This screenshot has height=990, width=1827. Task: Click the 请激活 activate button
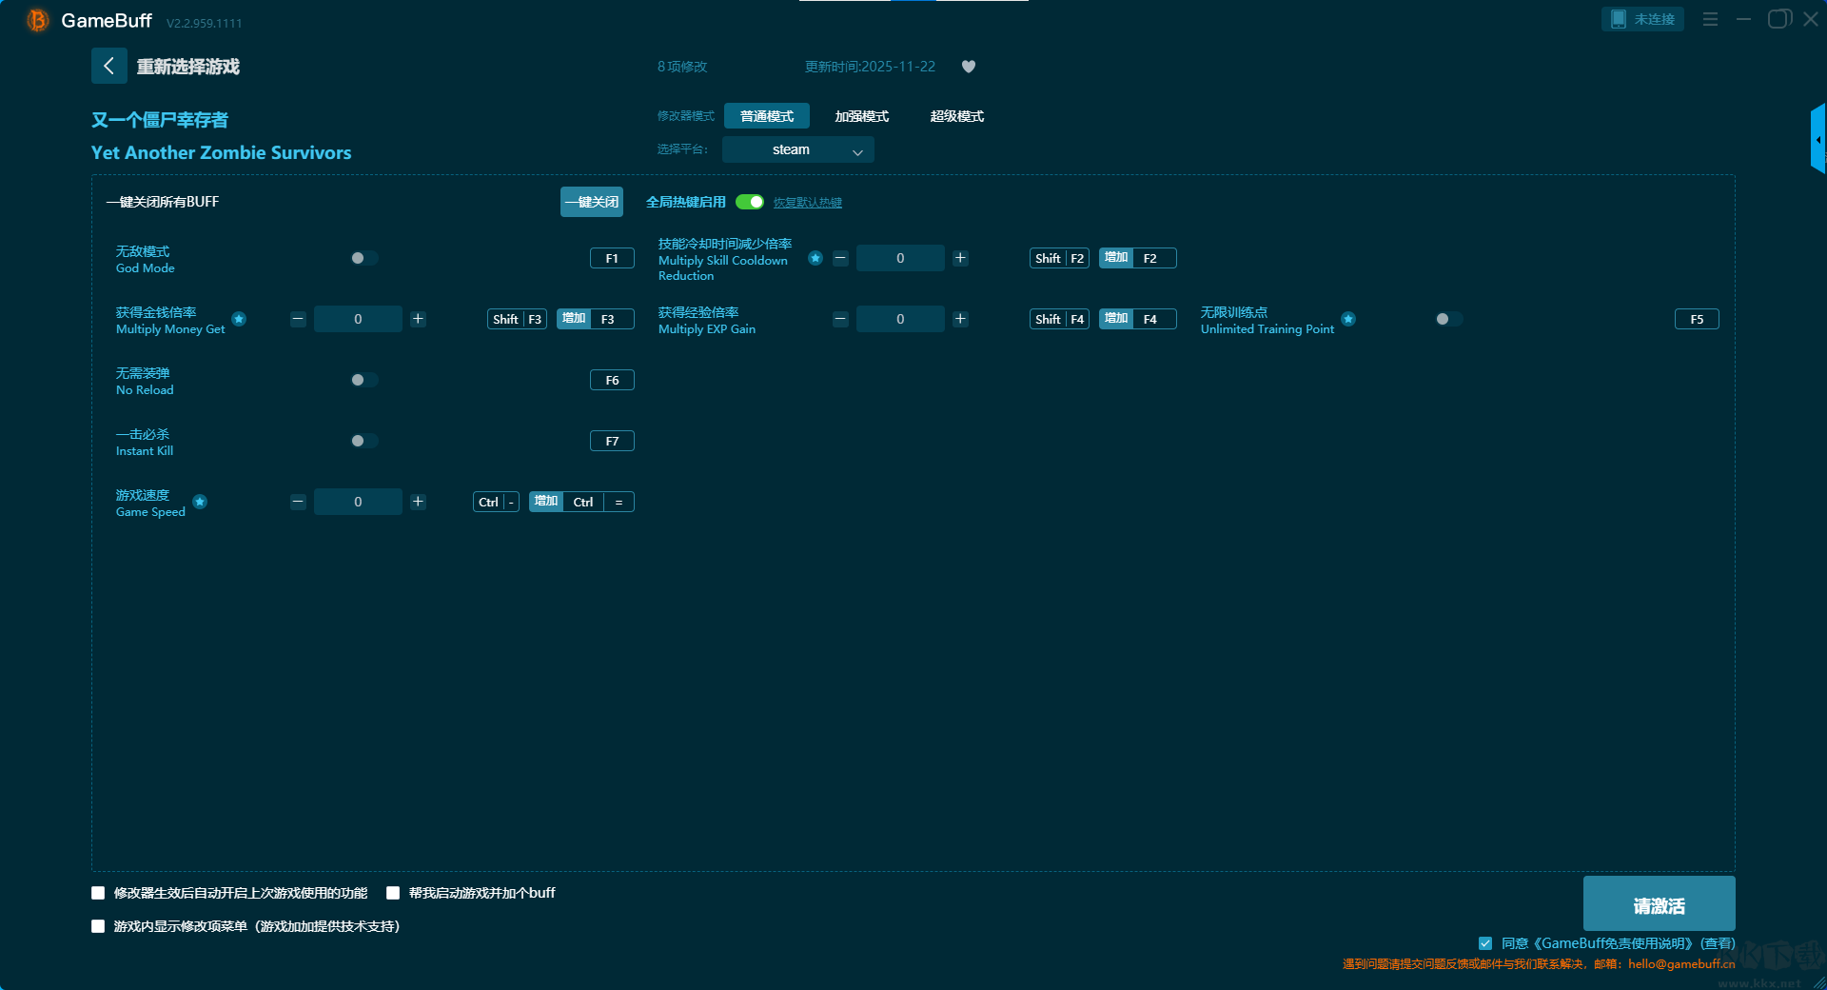[1659, 904]
